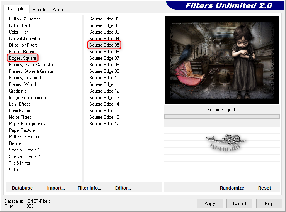Pick Square Edge 09 filter
Viewport: 286px width, 212px height.
coord(104,71)
